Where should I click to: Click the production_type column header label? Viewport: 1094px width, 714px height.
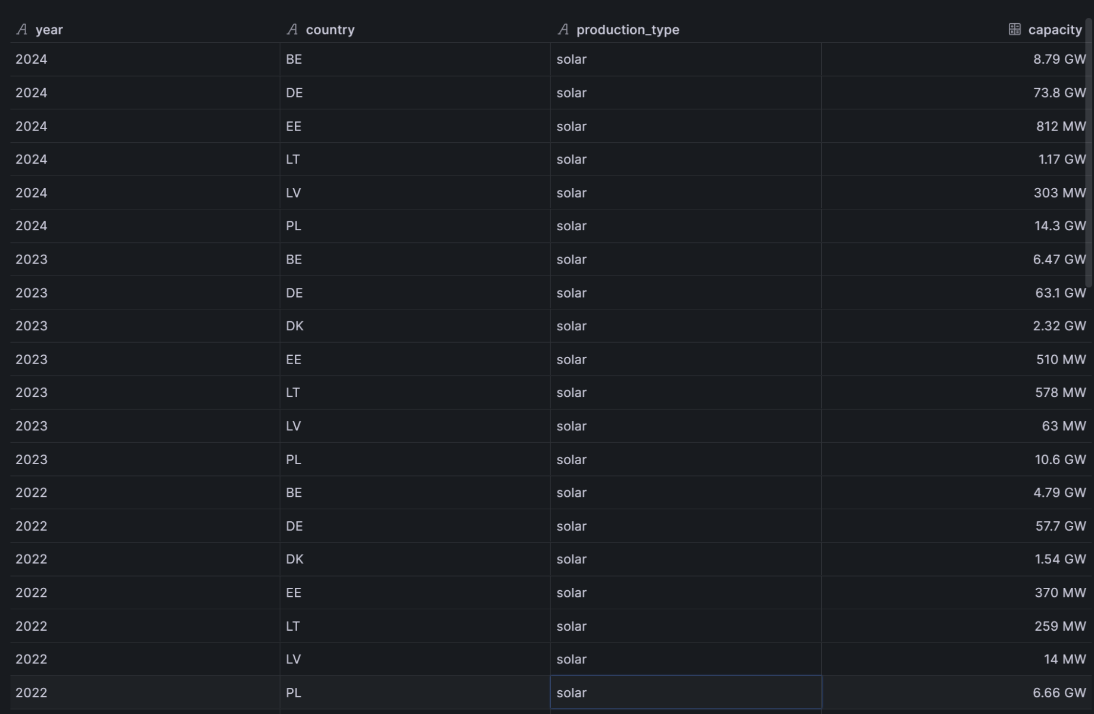click(627, 30)
